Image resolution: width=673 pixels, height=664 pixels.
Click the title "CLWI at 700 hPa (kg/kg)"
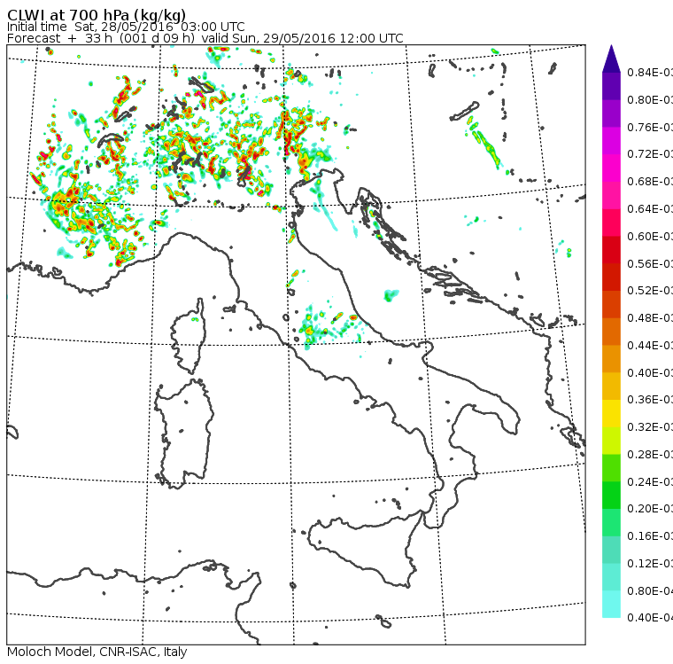click(x=97, y=14)
